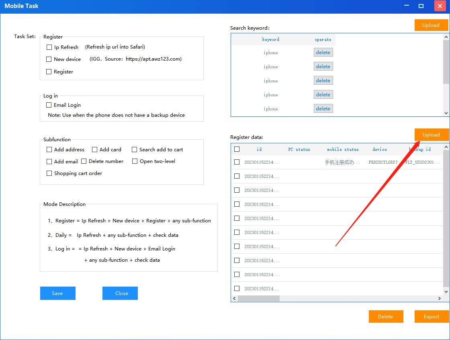Viewport: 450px width, 340px height.
Task: Minimize the Mobile Task window
Action: click(407, 6)
